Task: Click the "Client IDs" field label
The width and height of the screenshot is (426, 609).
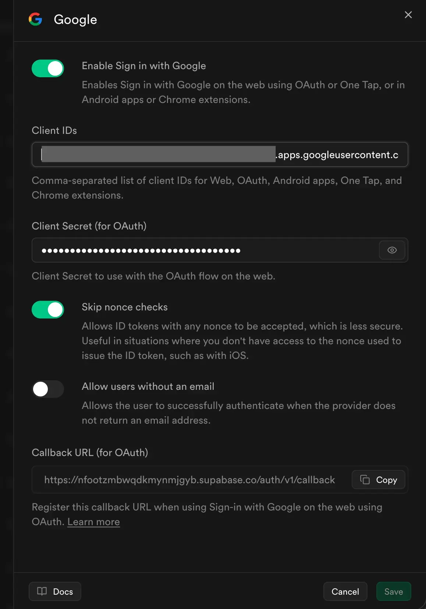Action: (x=54, y=131)
